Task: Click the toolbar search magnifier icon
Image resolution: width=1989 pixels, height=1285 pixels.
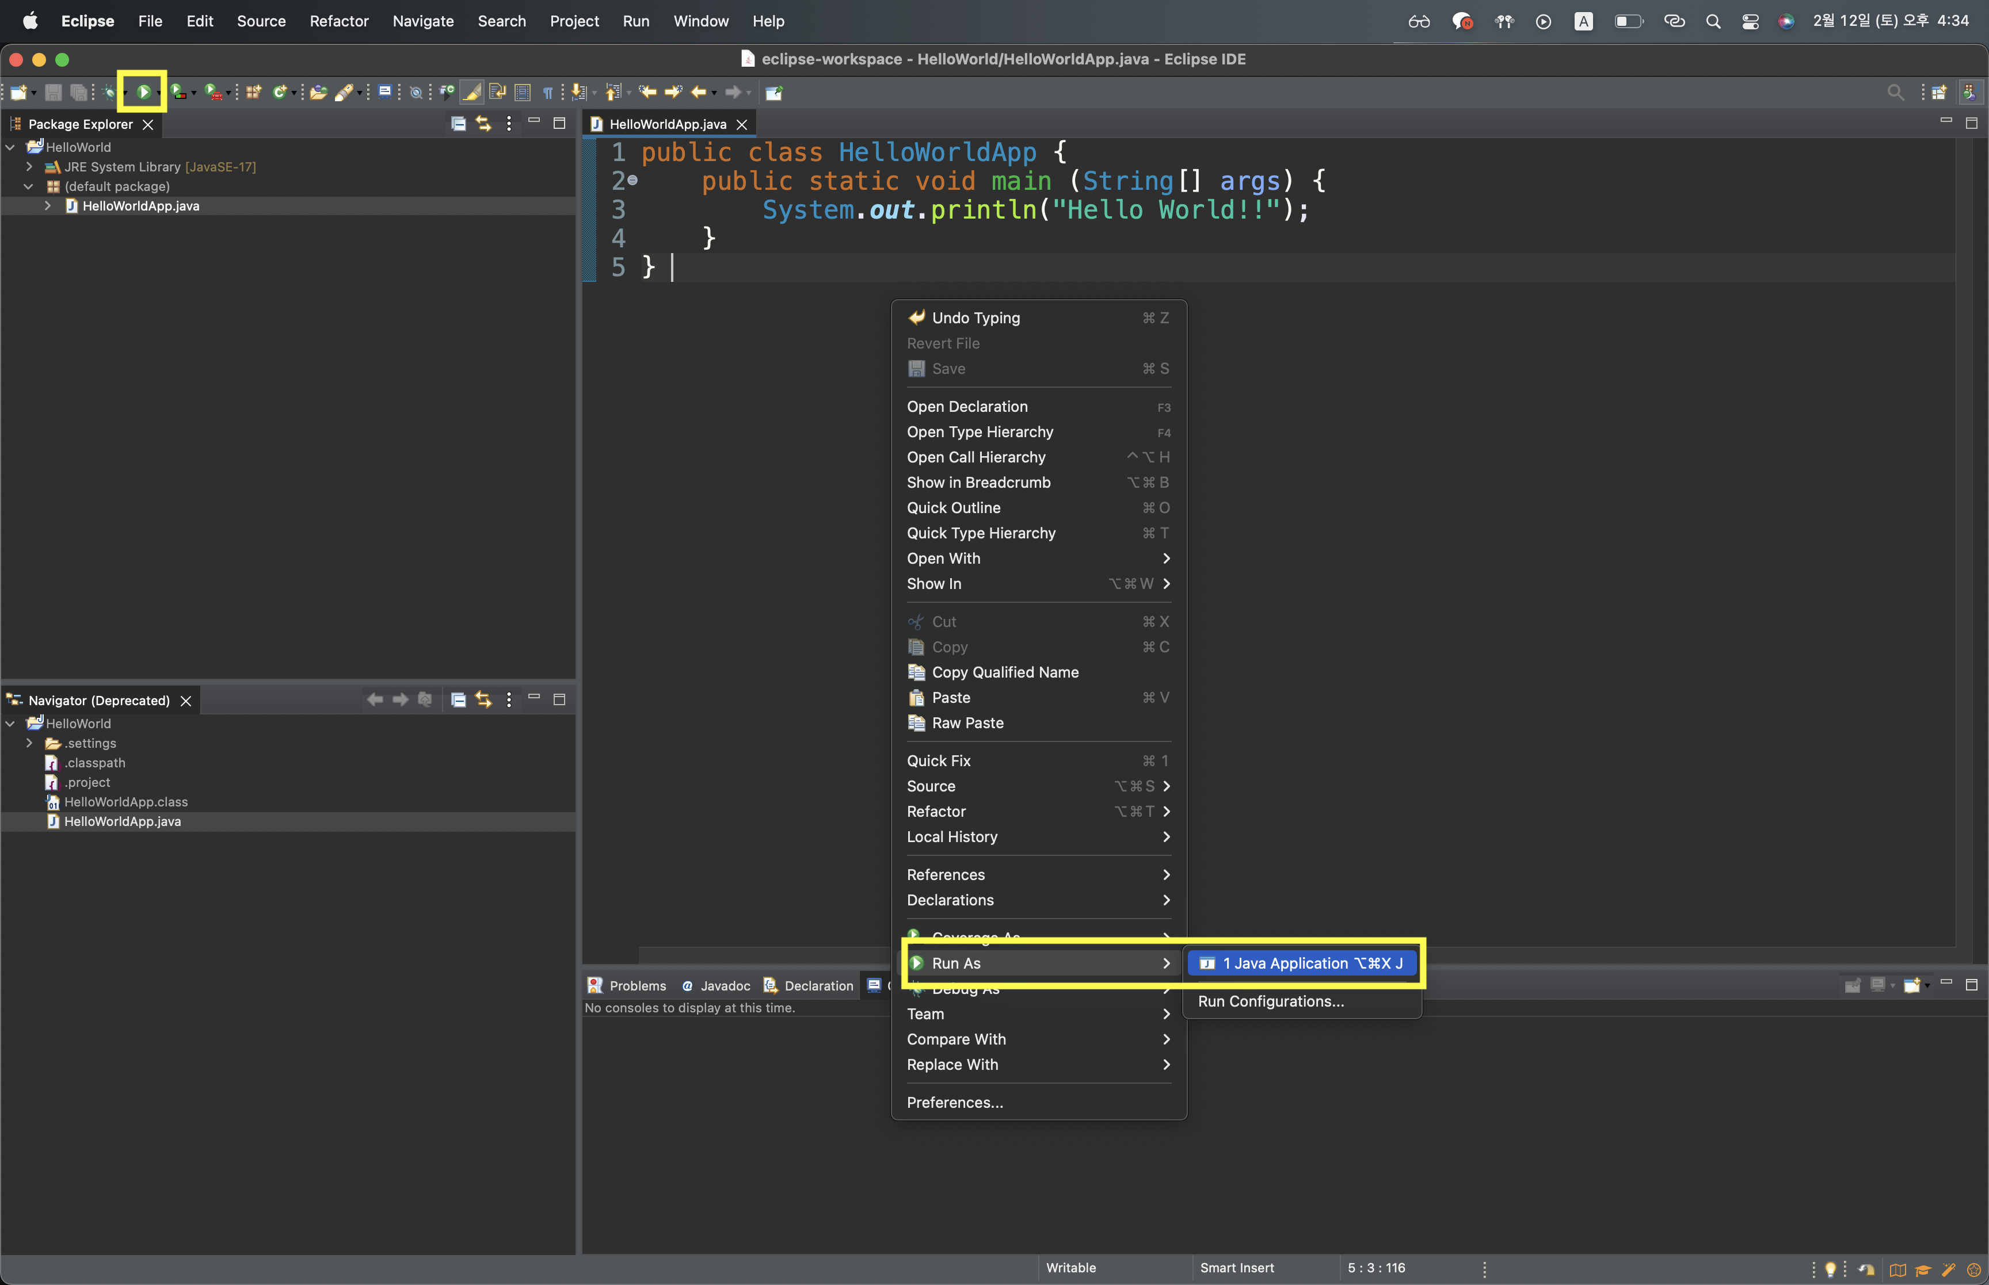Action: click(1895, 92)
